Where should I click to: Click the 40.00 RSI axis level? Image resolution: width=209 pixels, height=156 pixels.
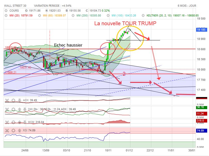click(200, 139)
